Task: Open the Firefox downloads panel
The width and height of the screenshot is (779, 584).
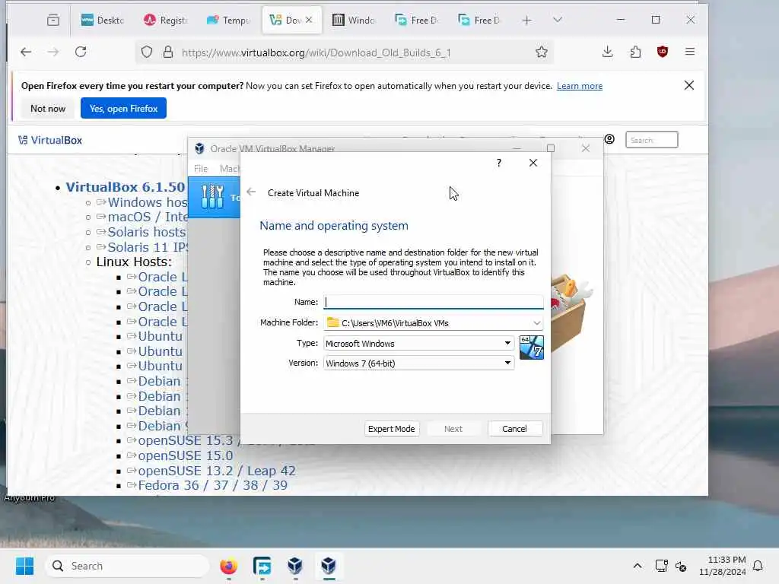Action: (607, 52)
